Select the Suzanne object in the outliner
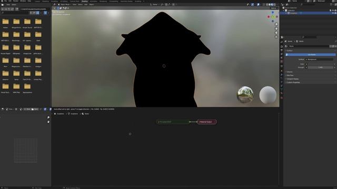Viewport: 337px width, 189px height. (x=294, y=13)
